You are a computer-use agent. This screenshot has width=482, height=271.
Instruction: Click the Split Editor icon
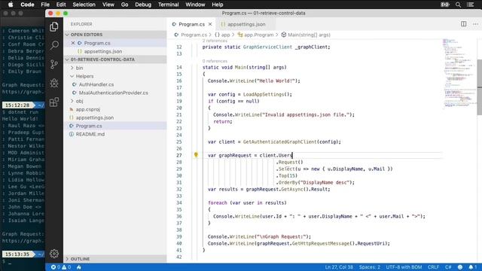[463, 24]
